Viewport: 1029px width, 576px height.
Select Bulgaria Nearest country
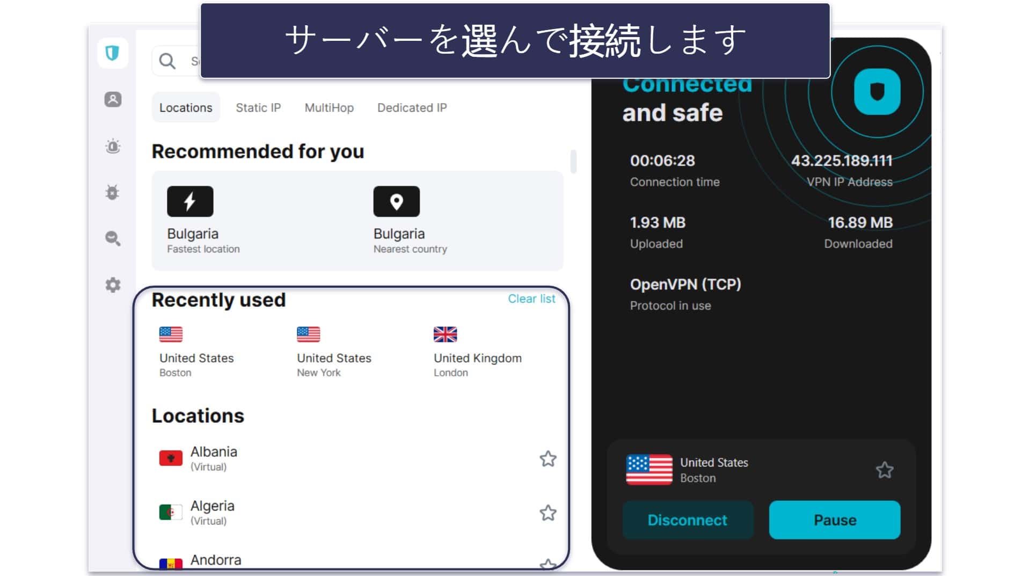click(x=410, y=221)
